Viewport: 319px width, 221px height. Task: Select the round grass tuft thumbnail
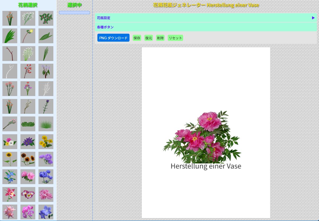tap(46, 124)
